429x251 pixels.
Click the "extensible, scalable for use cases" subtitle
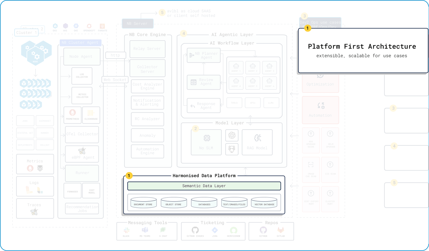(362, 56)
